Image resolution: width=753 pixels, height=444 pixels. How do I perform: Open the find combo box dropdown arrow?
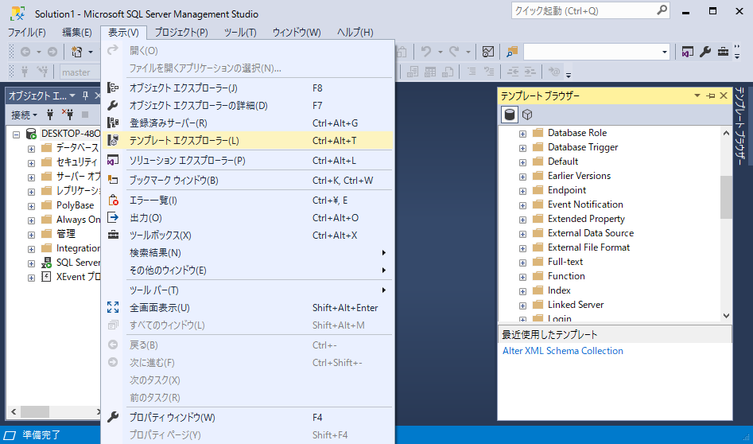[x=665, y=52]
